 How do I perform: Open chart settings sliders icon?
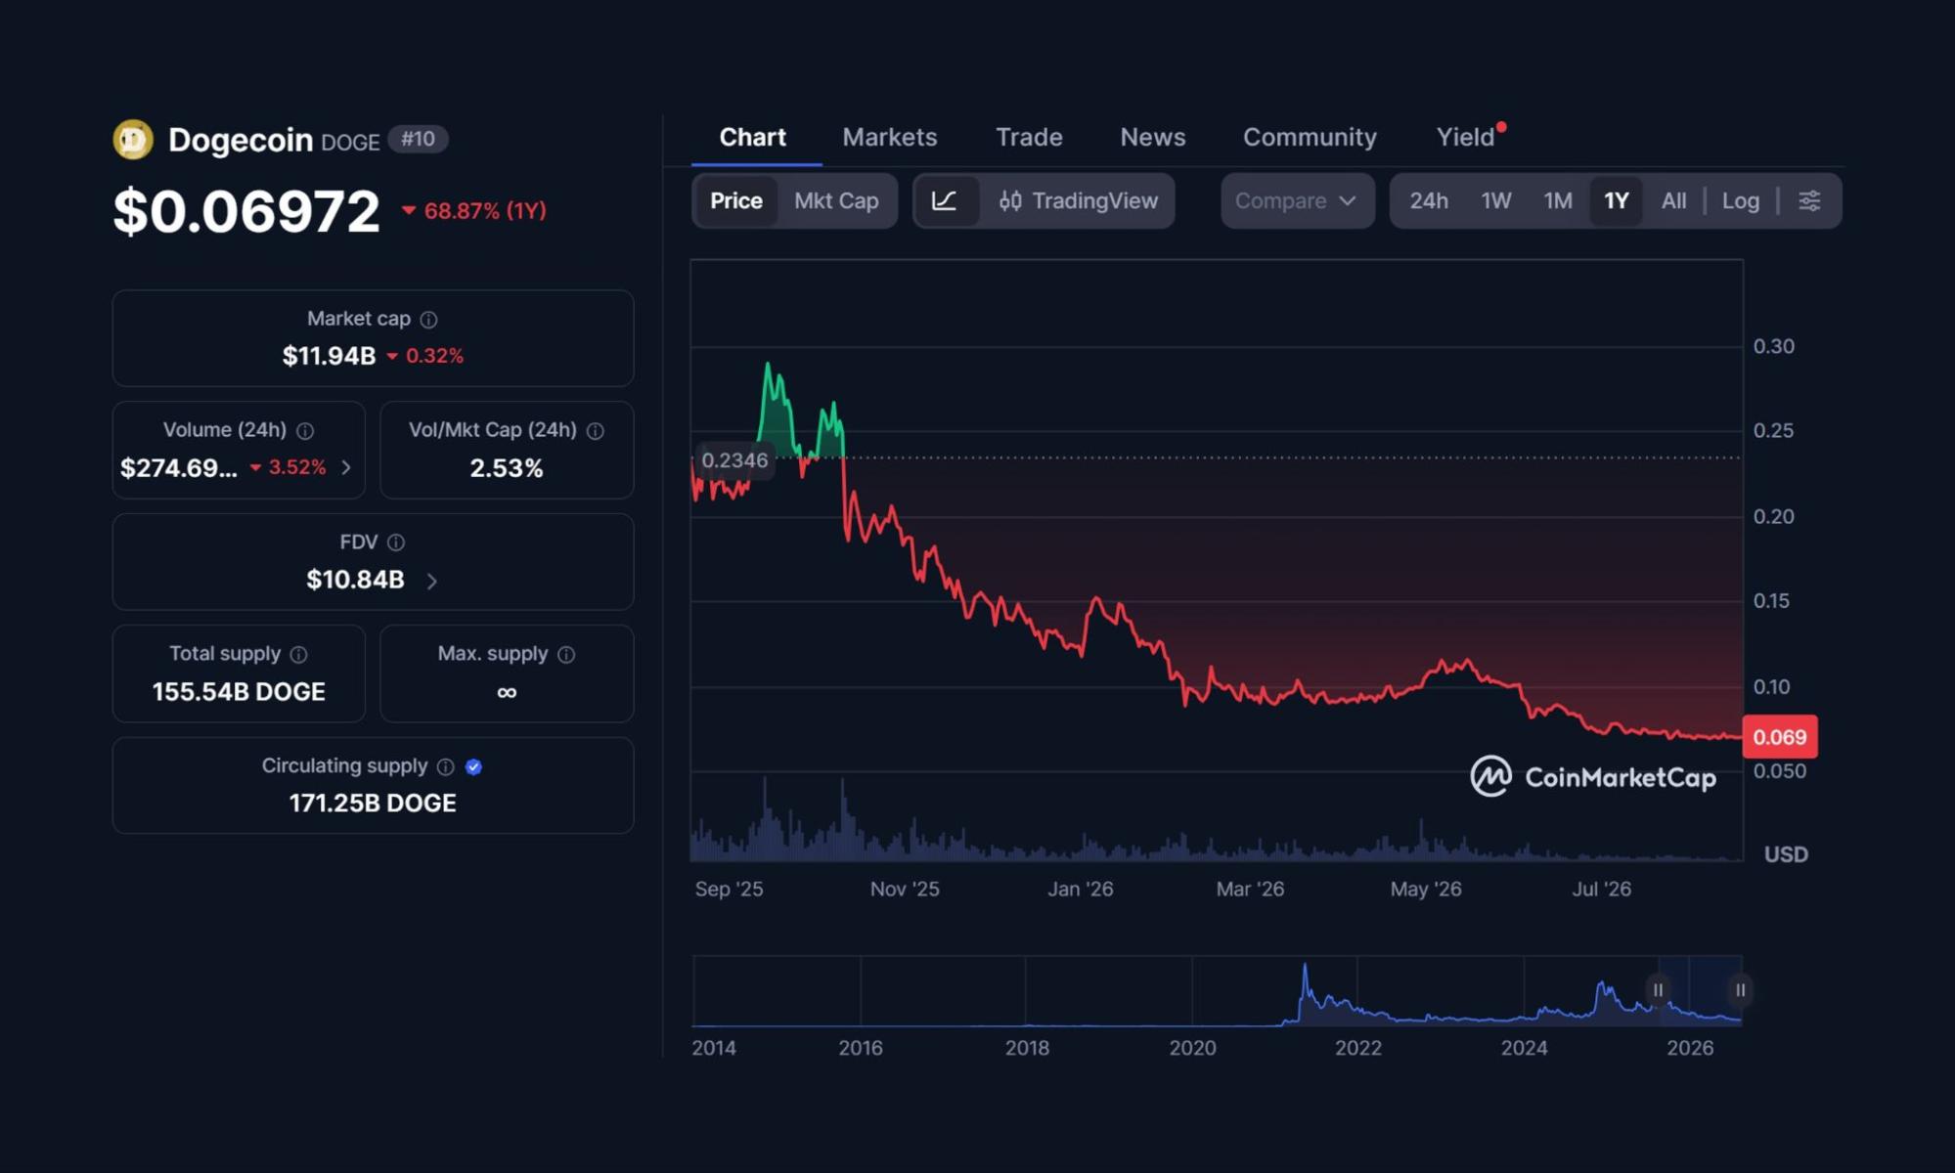1809,201
